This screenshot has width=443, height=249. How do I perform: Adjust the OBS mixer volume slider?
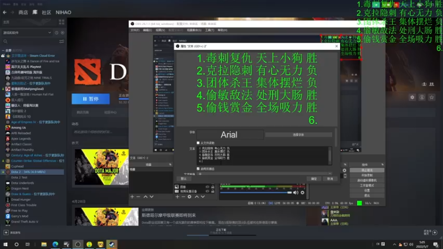[x=256, y=193]
